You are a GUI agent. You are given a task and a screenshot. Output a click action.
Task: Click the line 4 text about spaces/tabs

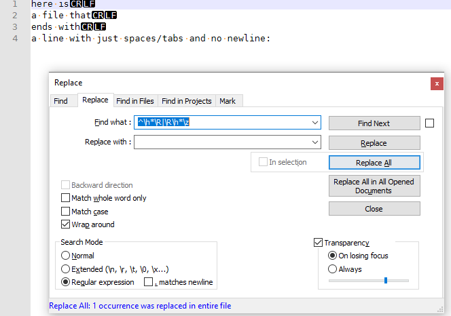[x=151, y=38]
